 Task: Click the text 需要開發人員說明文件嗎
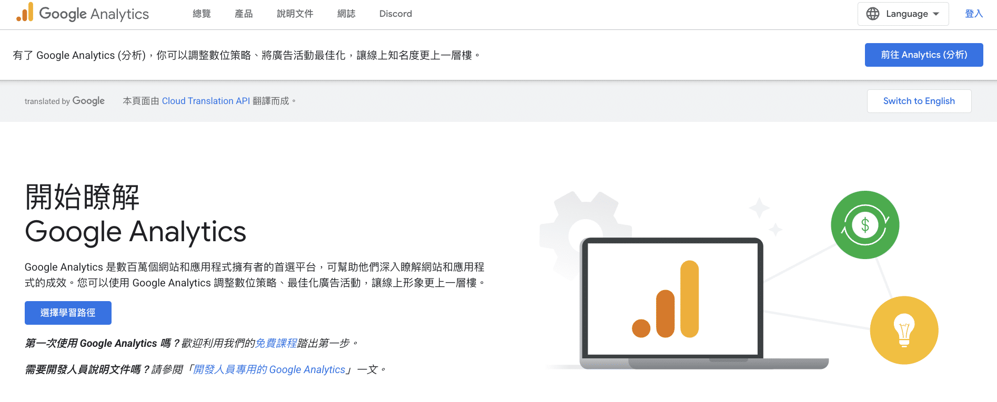point(88,369)
